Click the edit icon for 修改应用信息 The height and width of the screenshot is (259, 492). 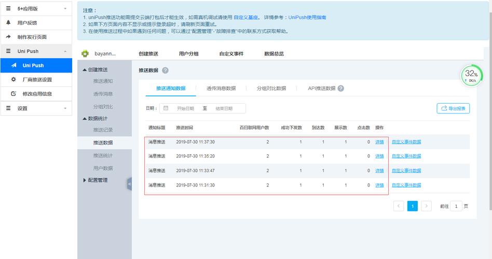point(13,94)
